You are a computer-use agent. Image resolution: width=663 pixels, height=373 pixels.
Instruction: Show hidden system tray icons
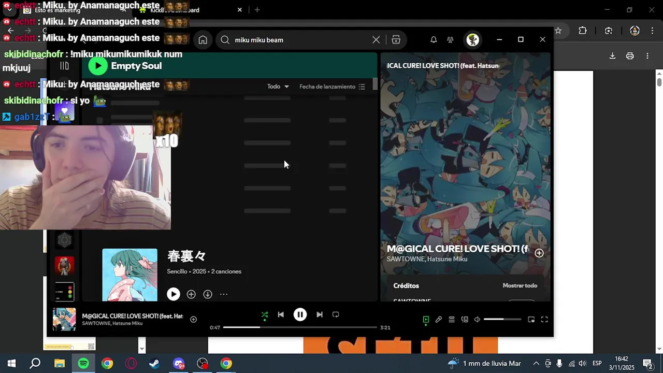click(536, 364)
